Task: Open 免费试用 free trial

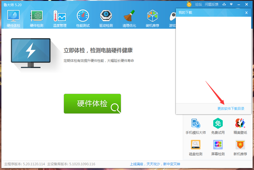Action: click(218, 125)
